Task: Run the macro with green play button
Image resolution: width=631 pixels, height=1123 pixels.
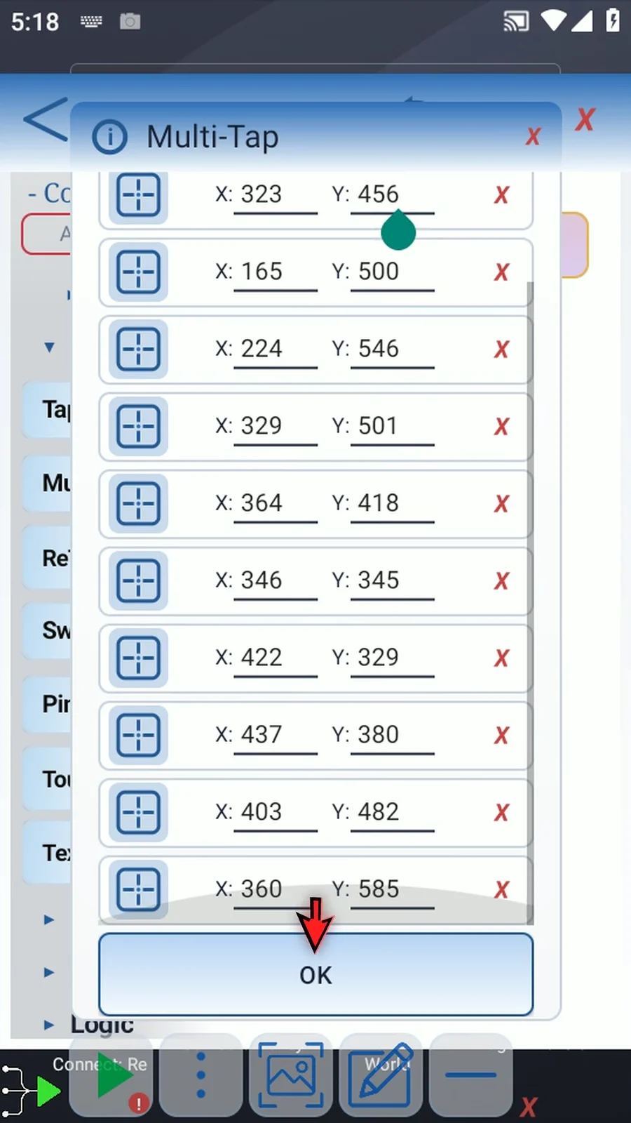Action: [114, 1075]
